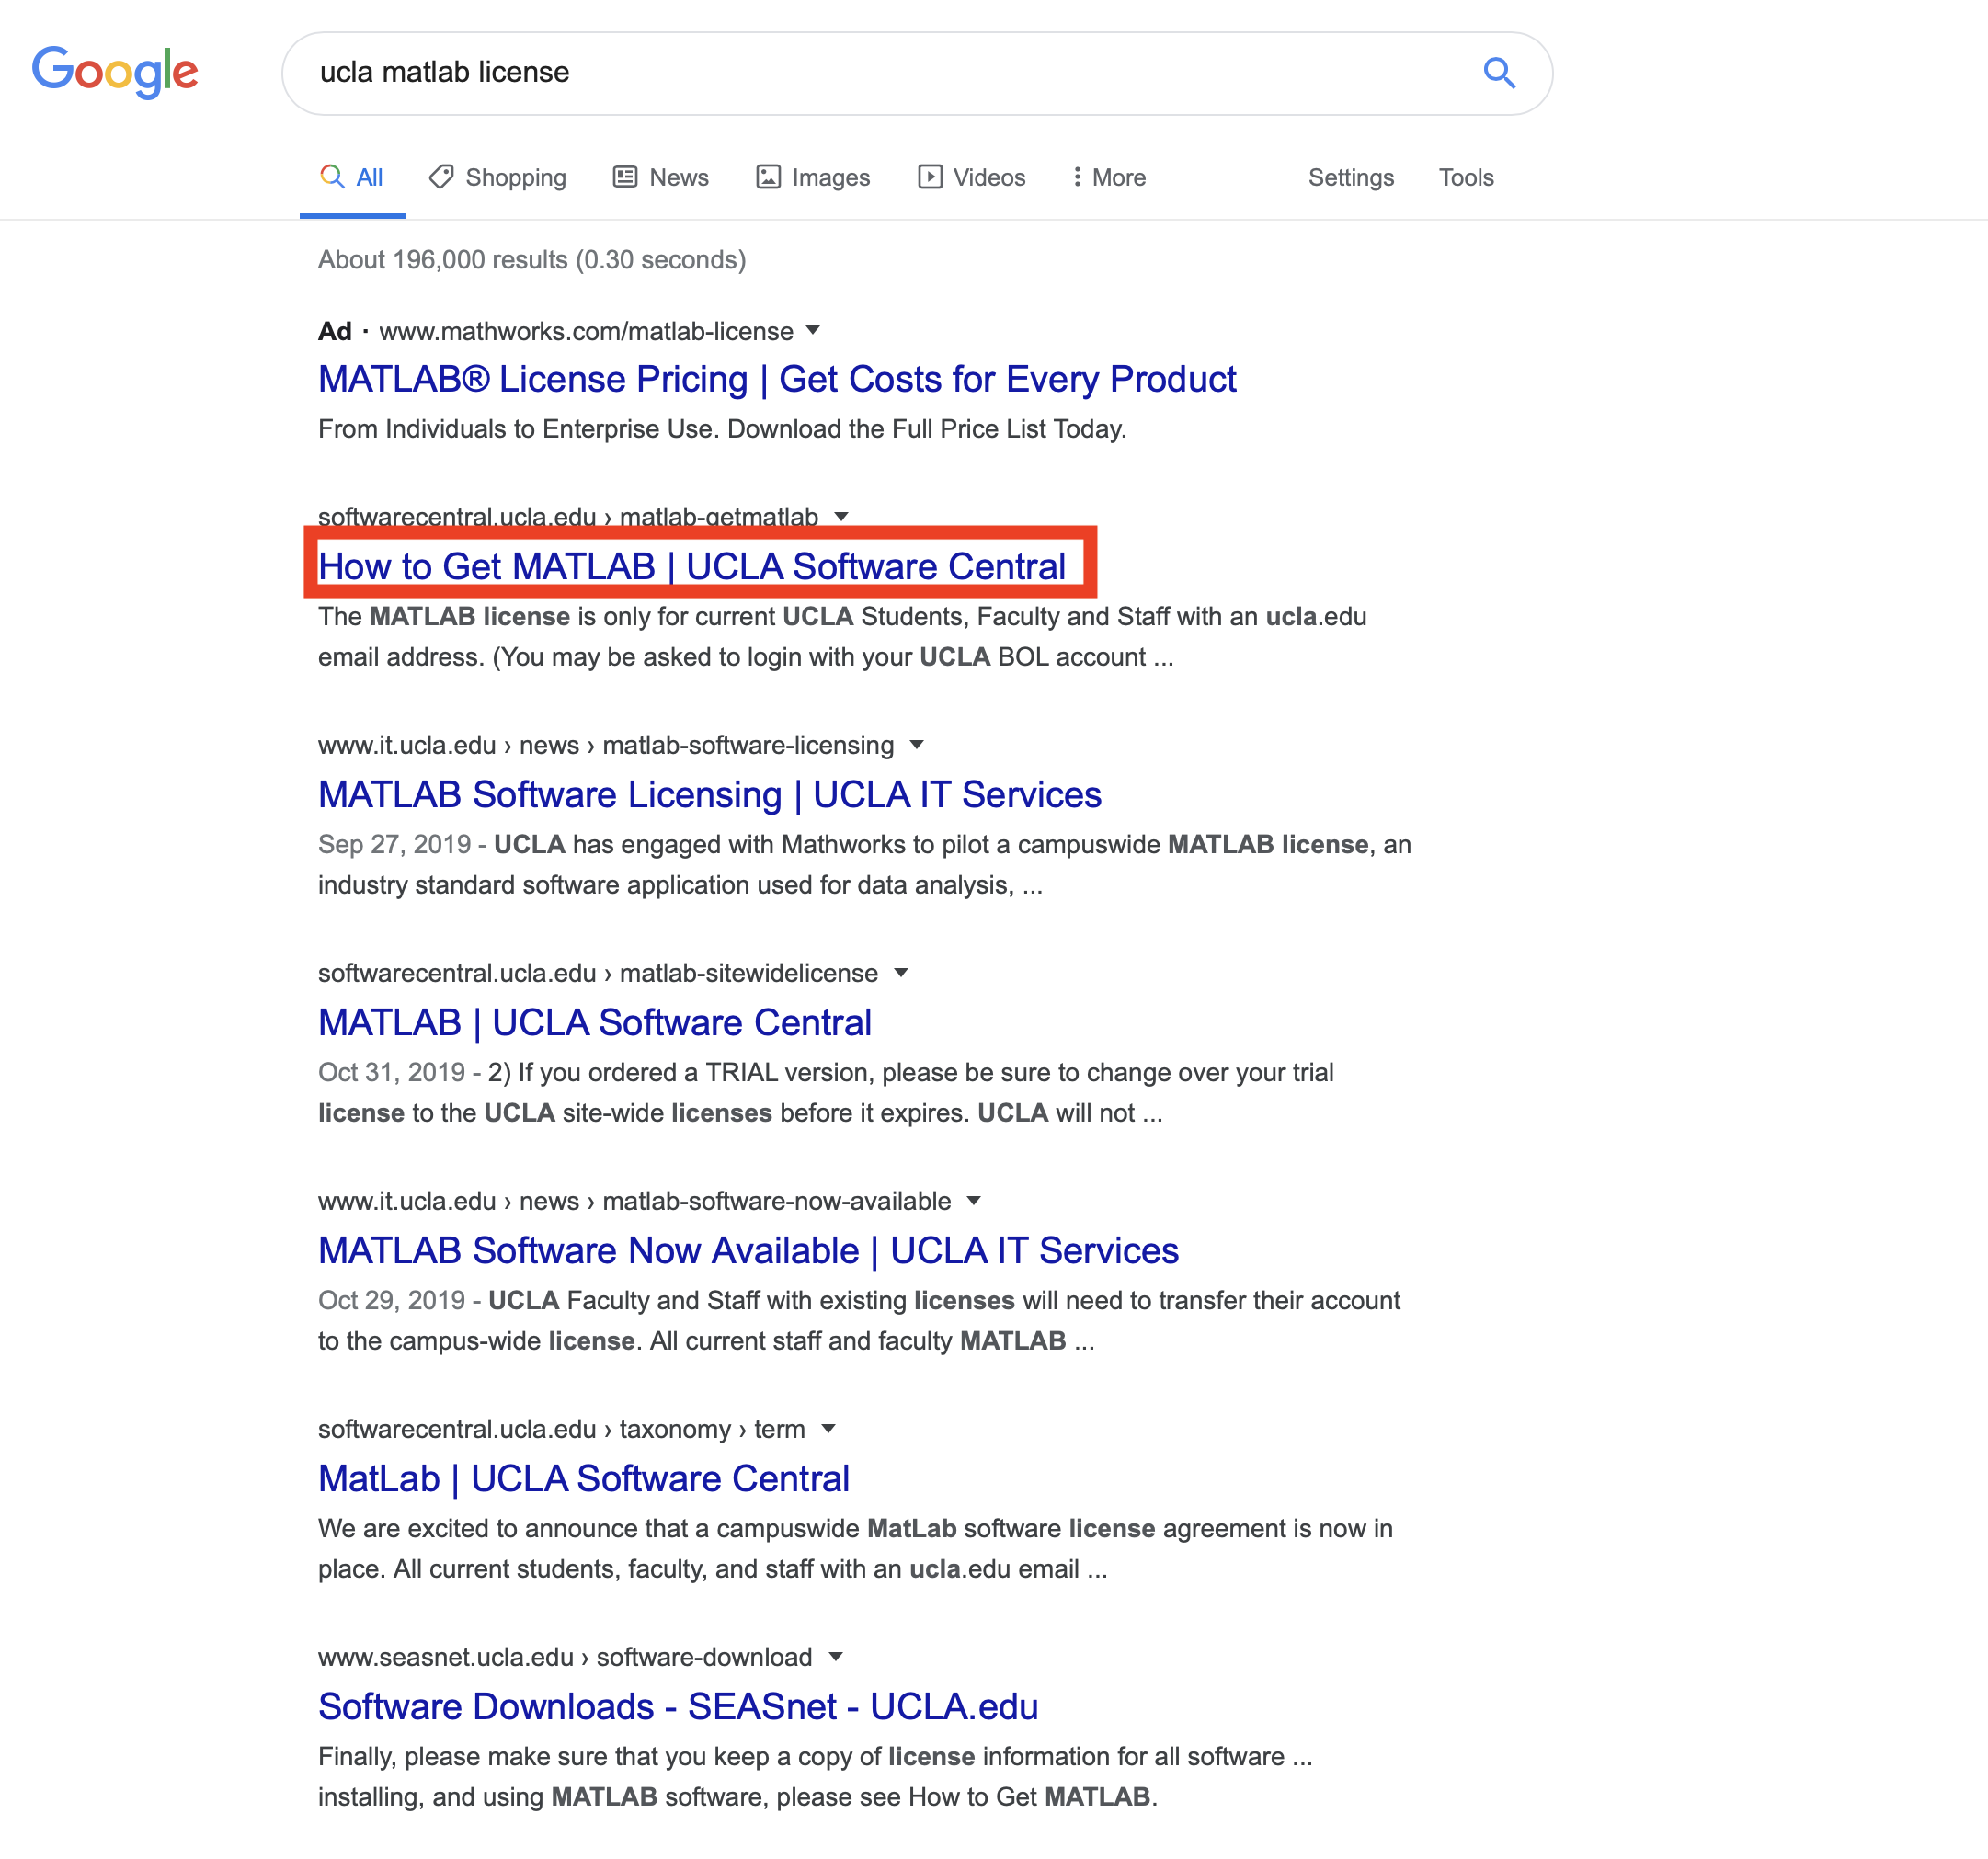Open the Tools filter options
1988x1859 pixels.
pyautogui.click(x=1465, y=177)
